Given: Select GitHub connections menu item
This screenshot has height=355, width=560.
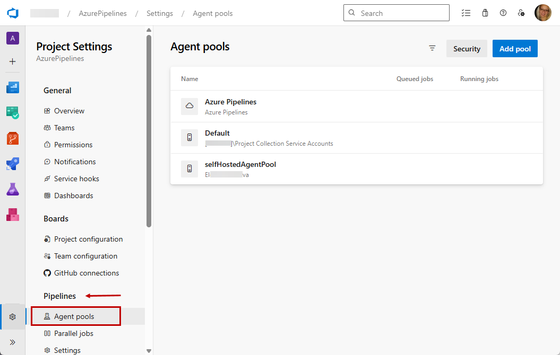Looking at the screenshot, I should click(x=87, y=273).
